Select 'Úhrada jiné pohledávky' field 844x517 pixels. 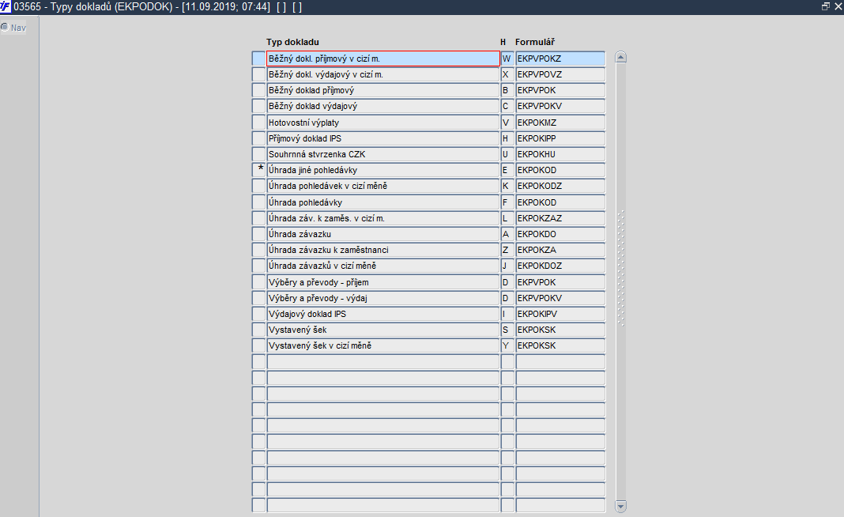tap(383, 170)
